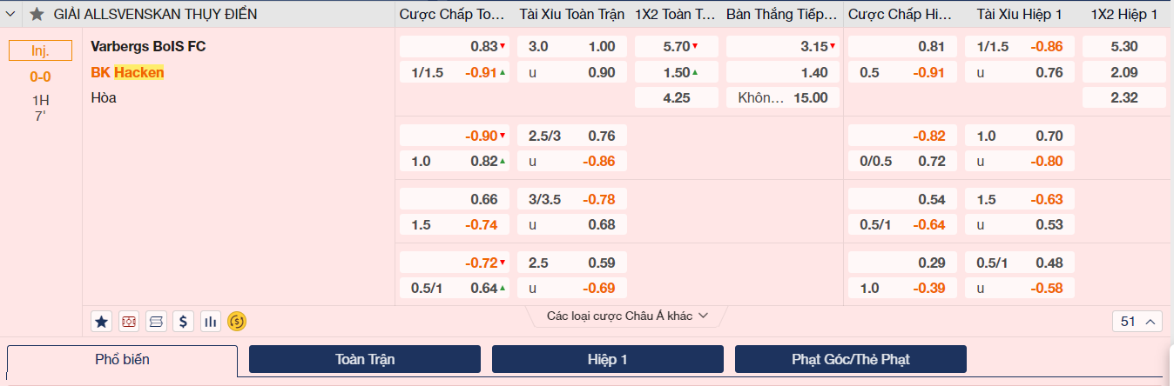Screen dimensions: 1174x386
Task: Click the Varbergs BoIS FC team name
Action: click(148, 47)
